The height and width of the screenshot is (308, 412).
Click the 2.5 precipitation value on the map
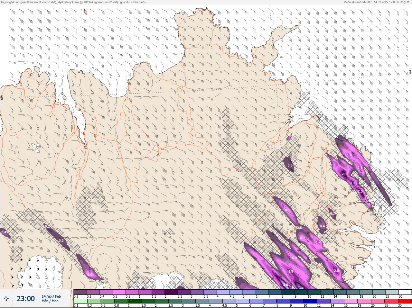(360, 191)
